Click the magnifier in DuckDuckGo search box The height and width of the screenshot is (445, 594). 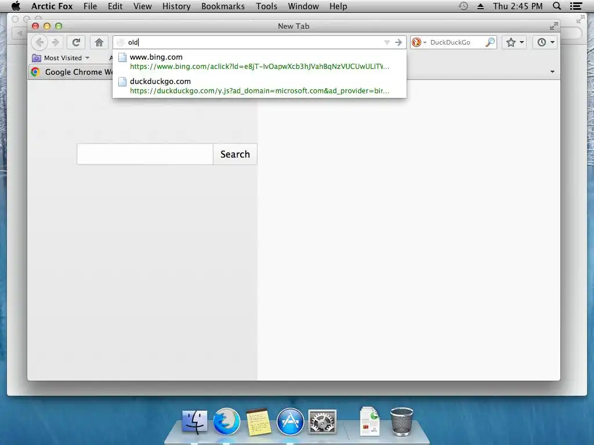tap(490, 42)
